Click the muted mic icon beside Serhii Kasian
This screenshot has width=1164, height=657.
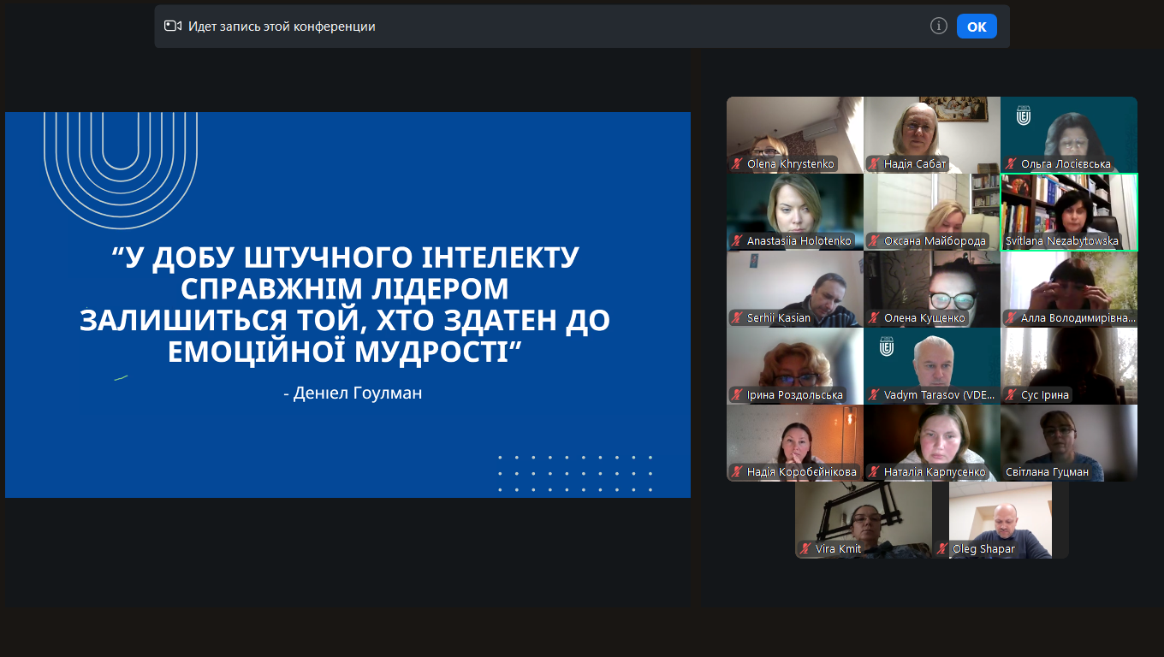point(736,318)
